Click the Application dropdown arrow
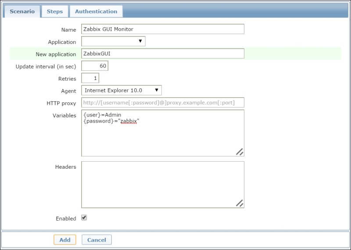Viewport: 351px width, 250px height. (140, 41)
